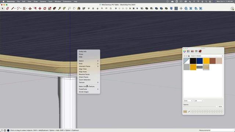The image size is (235, 132).
Task: Pick the eyedropper sample tool
Action: click(189, 111)
